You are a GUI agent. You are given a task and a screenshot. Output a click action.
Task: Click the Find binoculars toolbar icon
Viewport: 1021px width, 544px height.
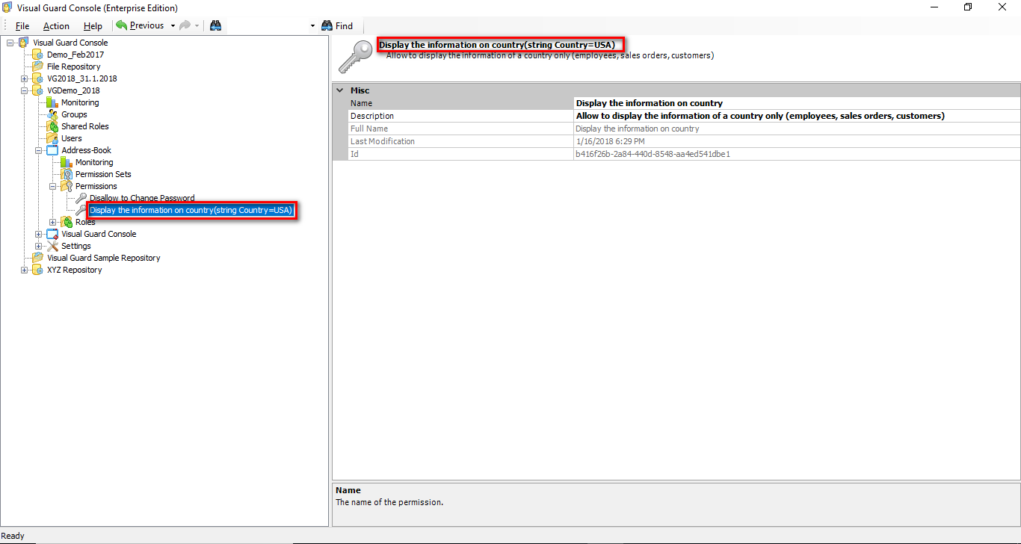coord(327,25)
